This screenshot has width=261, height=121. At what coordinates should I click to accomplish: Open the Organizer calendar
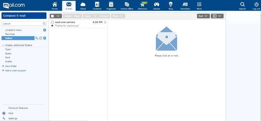click(x=111, y=6)
